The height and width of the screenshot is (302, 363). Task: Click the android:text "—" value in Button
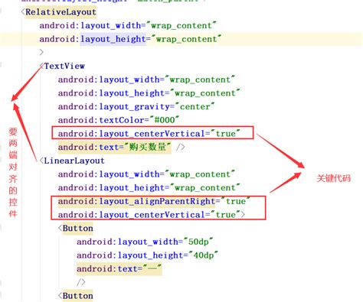[x=152, y=268]
